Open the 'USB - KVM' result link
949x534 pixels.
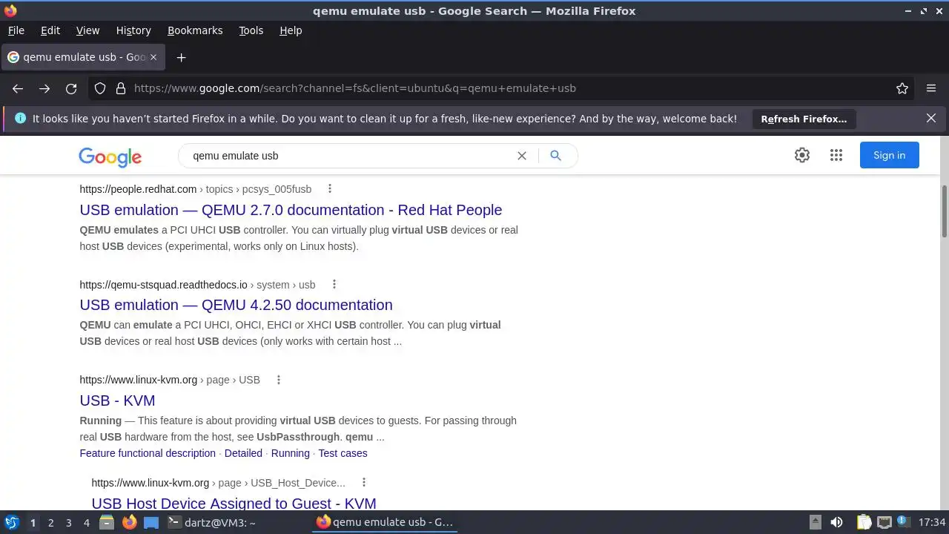[x=117, y=400]
